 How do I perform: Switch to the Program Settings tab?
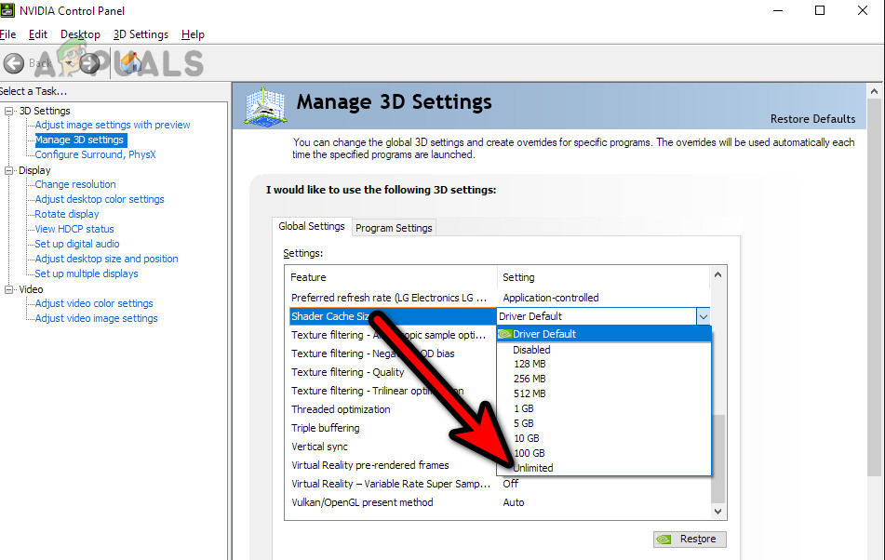coord(394,227)
